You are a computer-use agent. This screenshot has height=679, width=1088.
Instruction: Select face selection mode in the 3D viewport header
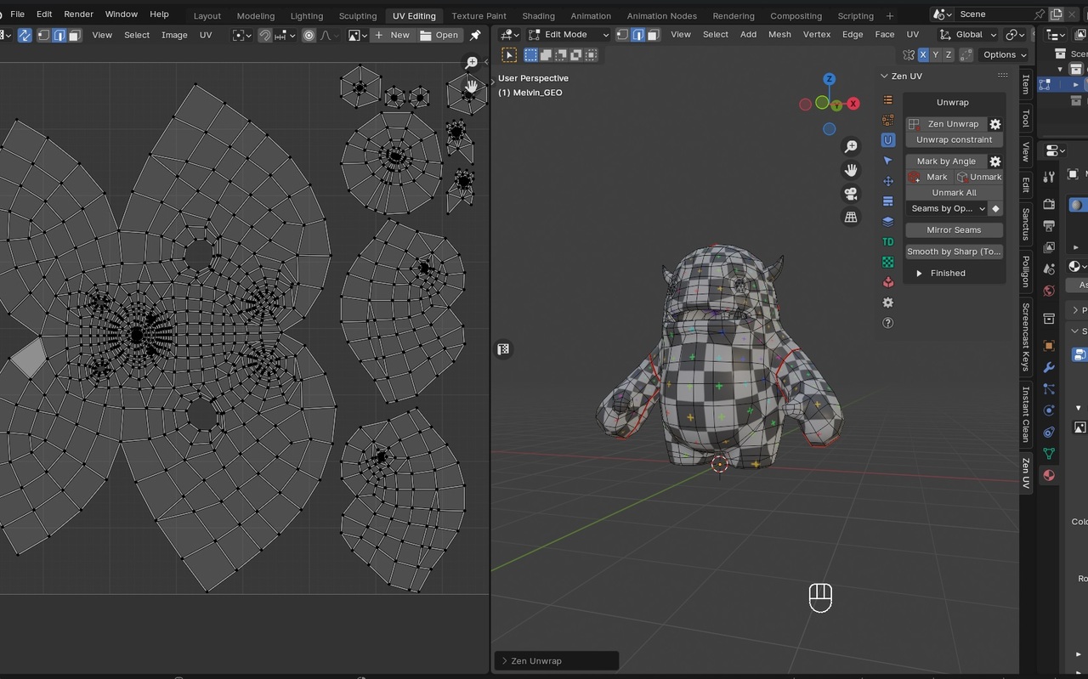pyautogui.click(x=653, y=35)
